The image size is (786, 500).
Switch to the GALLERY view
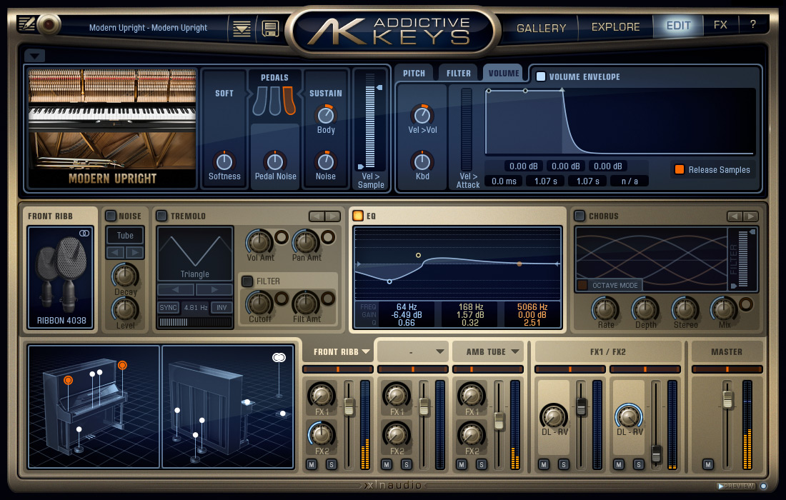coord(541,26)
